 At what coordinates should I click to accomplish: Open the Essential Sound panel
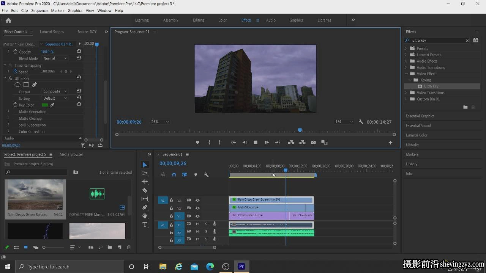[418, 126]
